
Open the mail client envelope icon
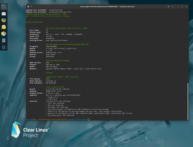click(4, 27)
